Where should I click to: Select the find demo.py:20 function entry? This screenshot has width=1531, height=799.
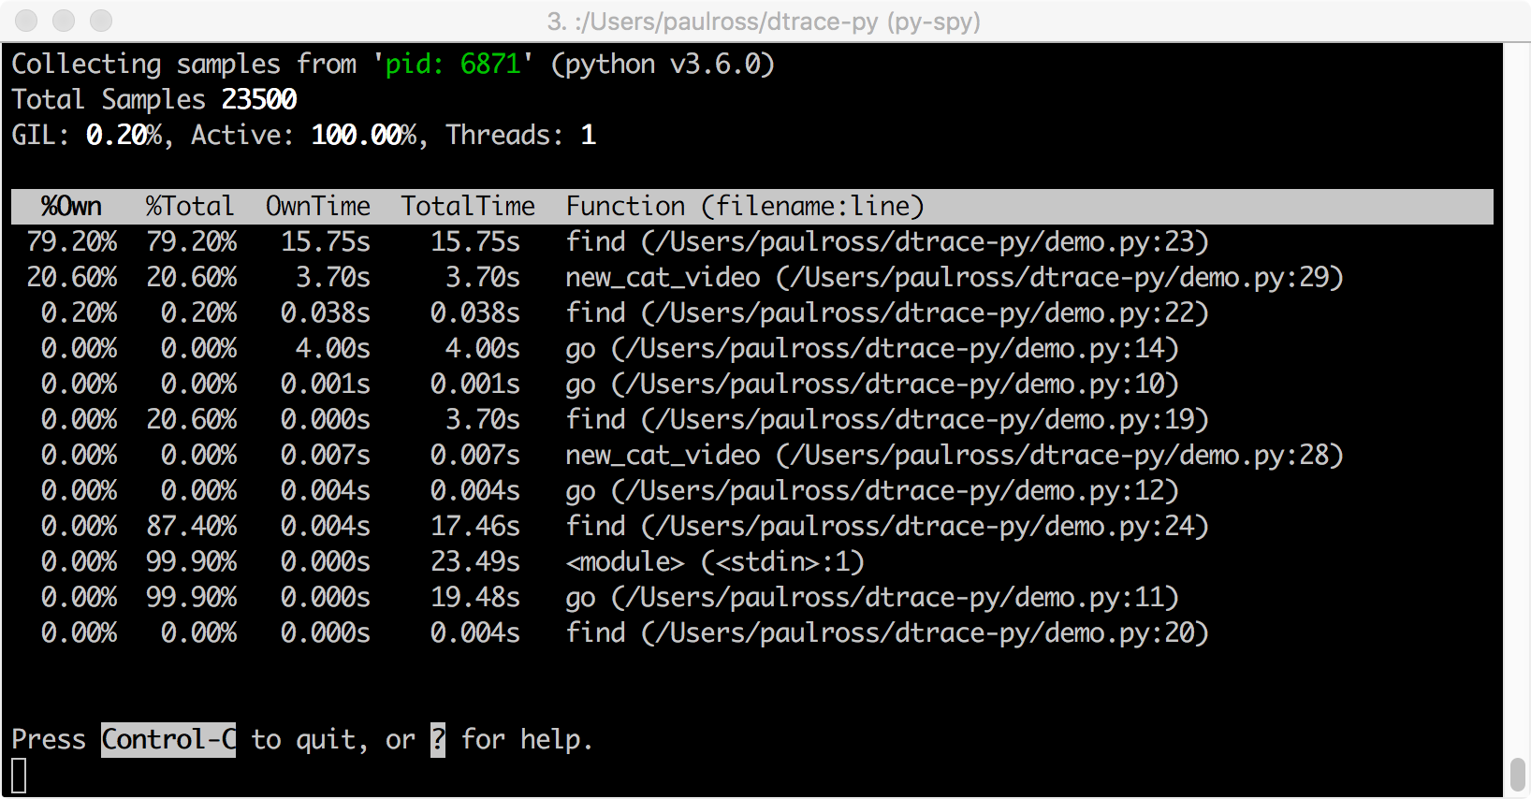point(887,633)
